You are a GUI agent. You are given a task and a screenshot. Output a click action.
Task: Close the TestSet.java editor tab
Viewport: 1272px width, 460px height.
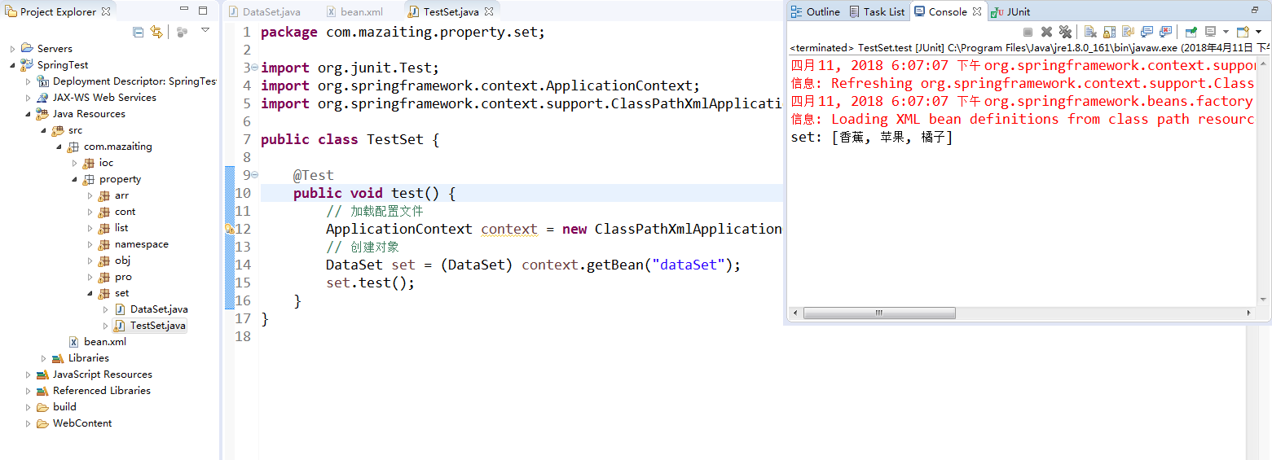pos(489,12)
